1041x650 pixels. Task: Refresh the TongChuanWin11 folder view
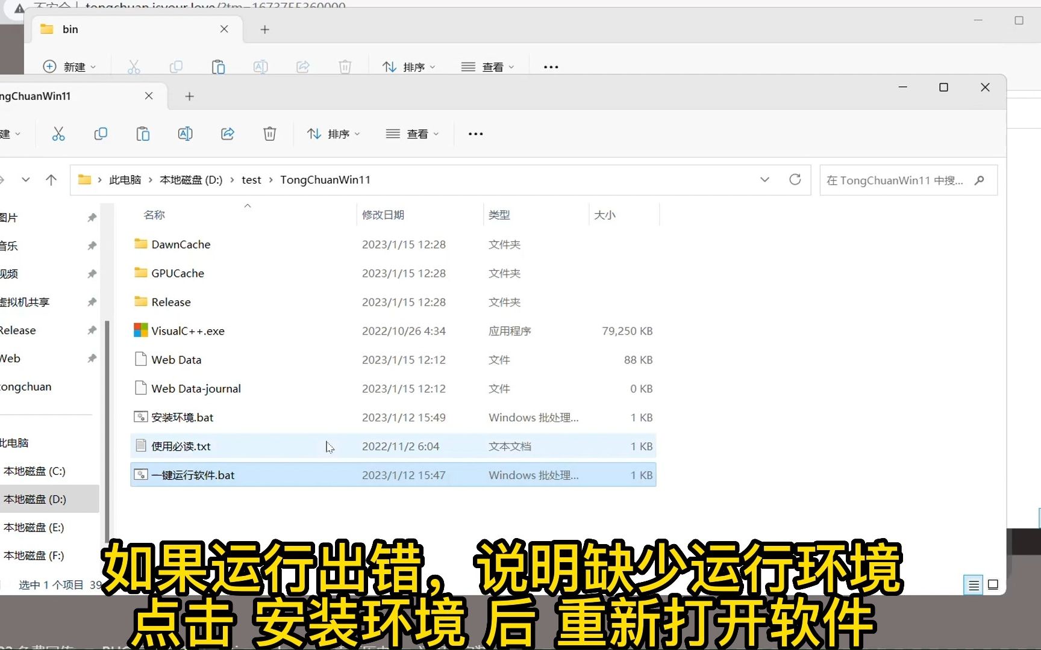(x=795, y=179)
